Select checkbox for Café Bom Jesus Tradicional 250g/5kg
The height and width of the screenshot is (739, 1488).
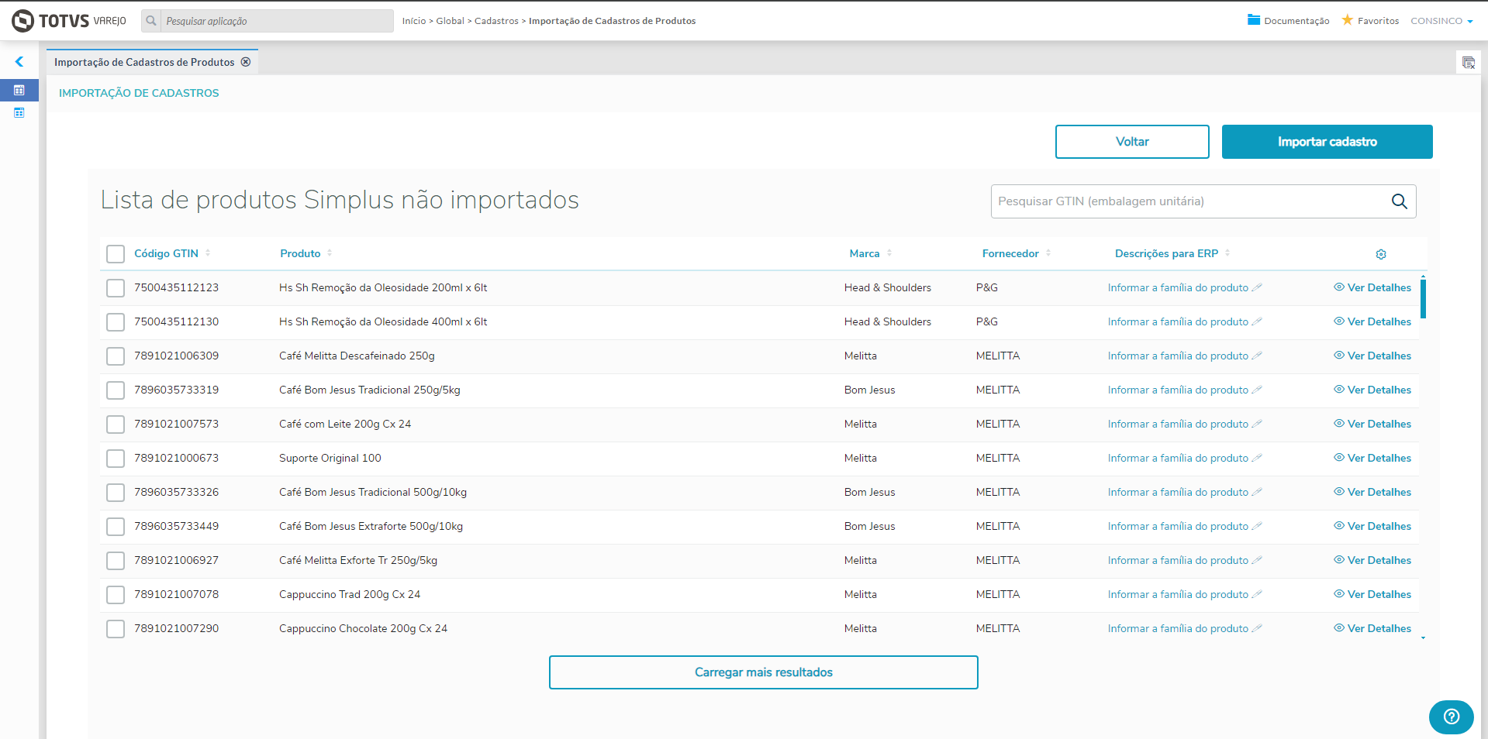[x=116, y=390]
